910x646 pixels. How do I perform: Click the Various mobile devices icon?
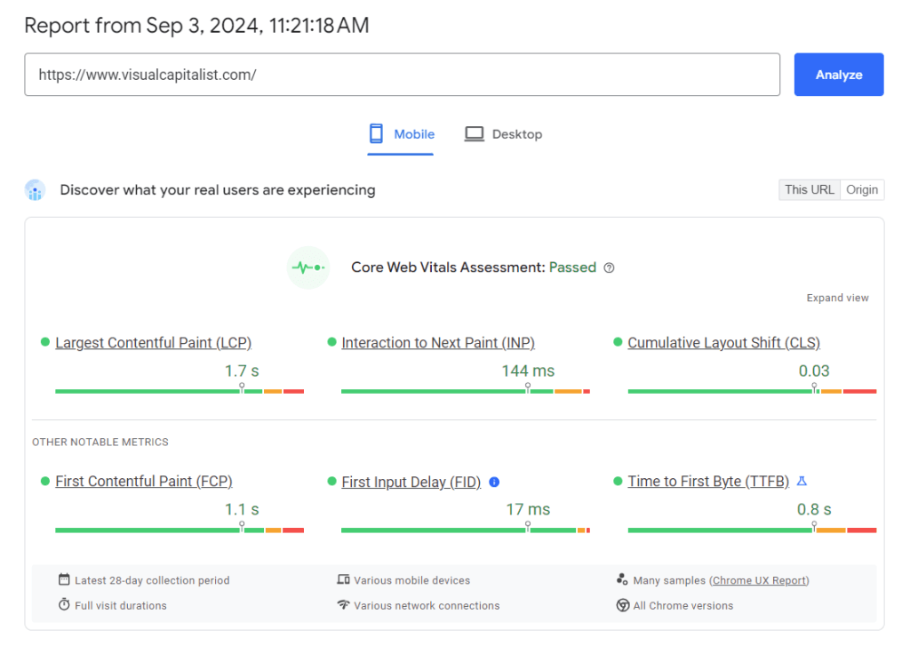point(342,580)
